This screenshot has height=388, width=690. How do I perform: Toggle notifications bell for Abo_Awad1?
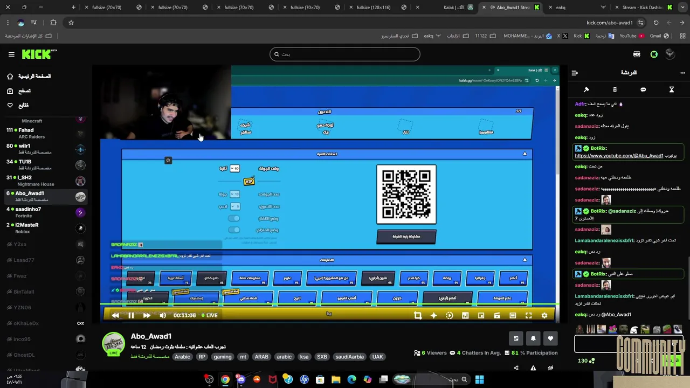533,338
